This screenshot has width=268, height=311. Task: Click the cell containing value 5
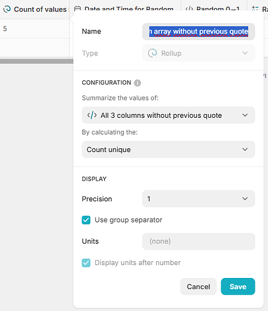(x=35, y=29)
